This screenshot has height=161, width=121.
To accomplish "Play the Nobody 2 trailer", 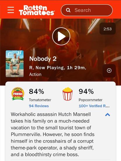I will pos(61,36).
